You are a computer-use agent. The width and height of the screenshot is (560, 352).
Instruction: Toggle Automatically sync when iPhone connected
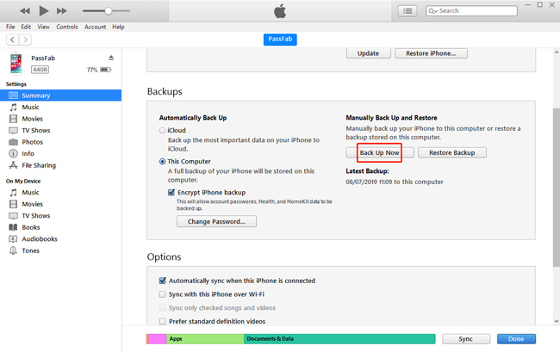(163, 281)
